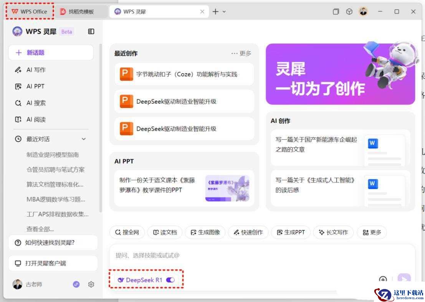Image resolution: width=425 pixels, height=302 pixels.
Task: Open the first DeepSeek驱动制造业智能升级 file
Action: click(184, 101)
